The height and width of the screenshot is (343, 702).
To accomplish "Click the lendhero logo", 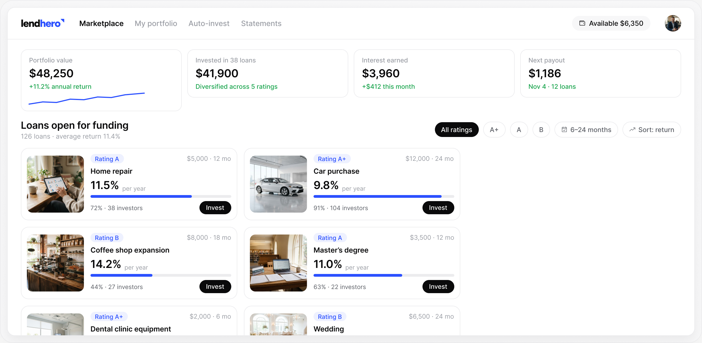I will (43, 23).
